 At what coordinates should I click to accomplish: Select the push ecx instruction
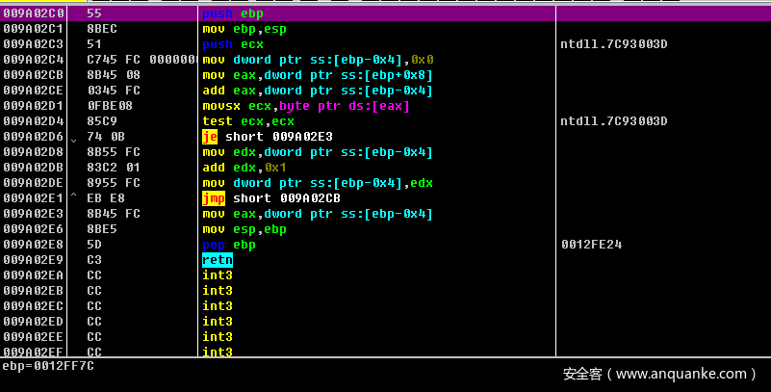[232, 44]
